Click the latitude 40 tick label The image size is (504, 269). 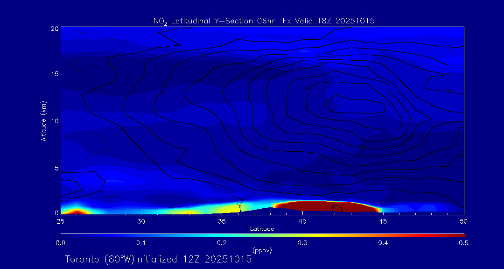pyautogui.click(x=302, y=220)
